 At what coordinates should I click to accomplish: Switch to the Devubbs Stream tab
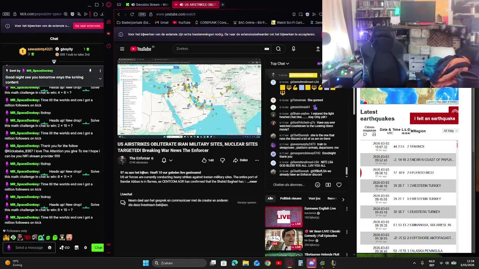click(147, 4)
